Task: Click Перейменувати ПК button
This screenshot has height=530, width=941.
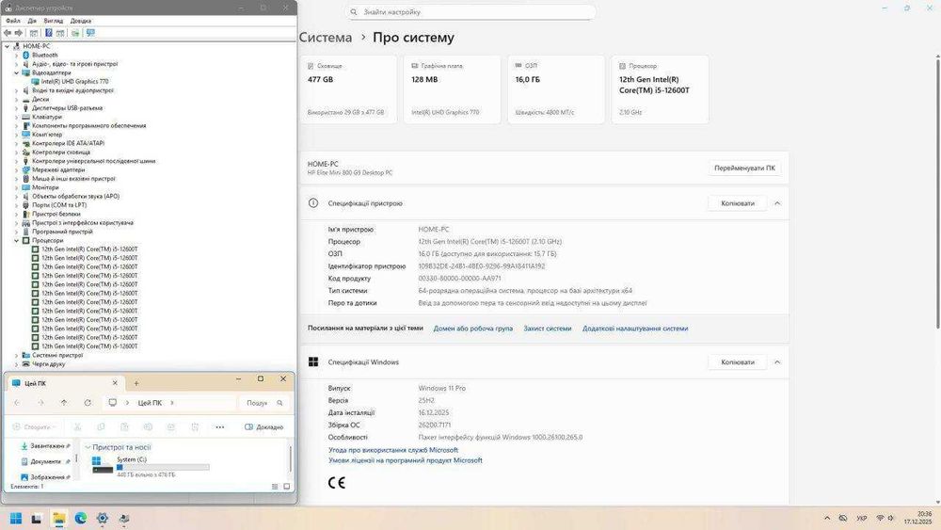Action: click(x=744, y=169)
